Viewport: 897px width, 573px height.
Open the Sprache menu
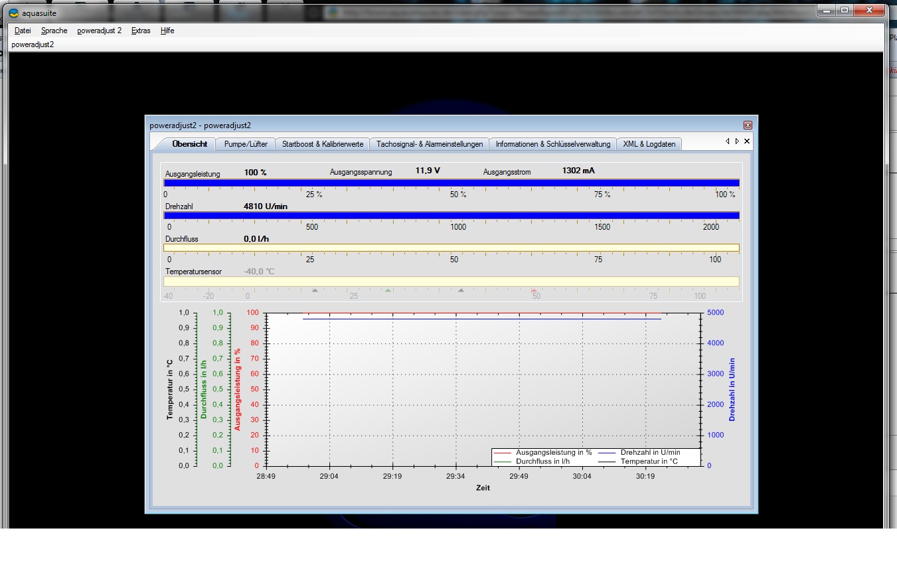pyautogui.click(x=54, y=31)
